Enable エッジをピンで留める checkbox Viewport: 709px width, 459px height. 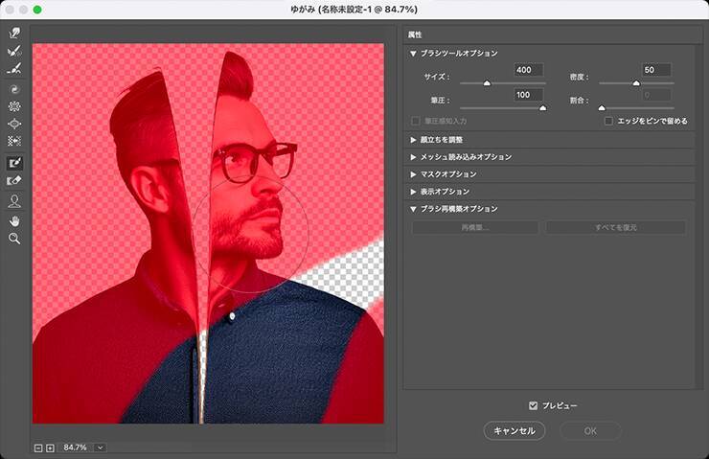coord(609,122)
